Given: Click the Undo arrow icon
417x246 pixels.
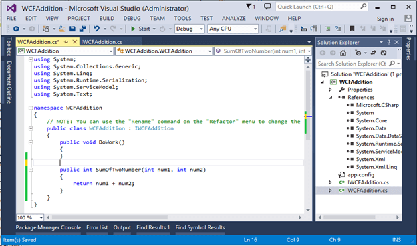Looking at the screenshot, I should pyautogui.click(x=96, y=29).
